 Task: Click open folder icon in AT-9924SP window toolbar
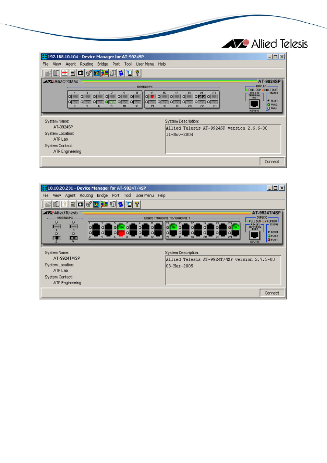(48, 73)
